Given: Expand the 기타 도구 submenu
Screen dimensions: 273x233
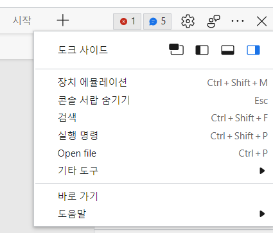Looking at the screenshot, I should [154, 171].
